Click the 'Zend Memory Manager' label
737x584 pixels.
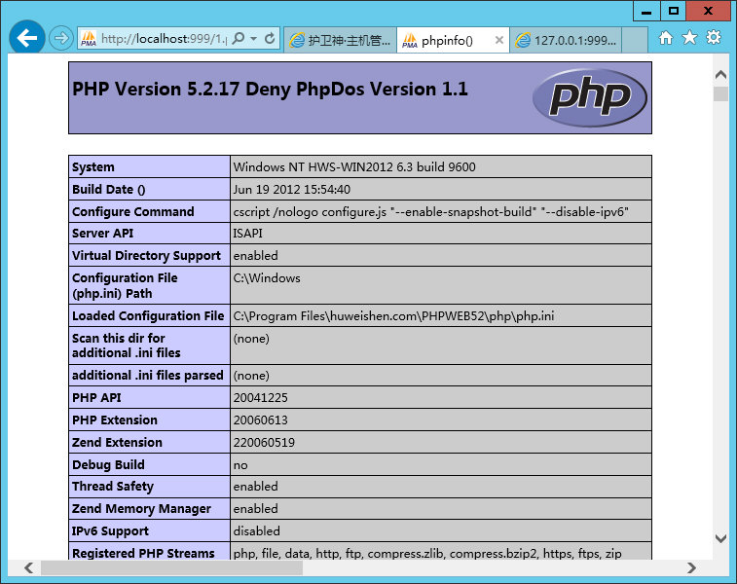click(x=141, y=509)
